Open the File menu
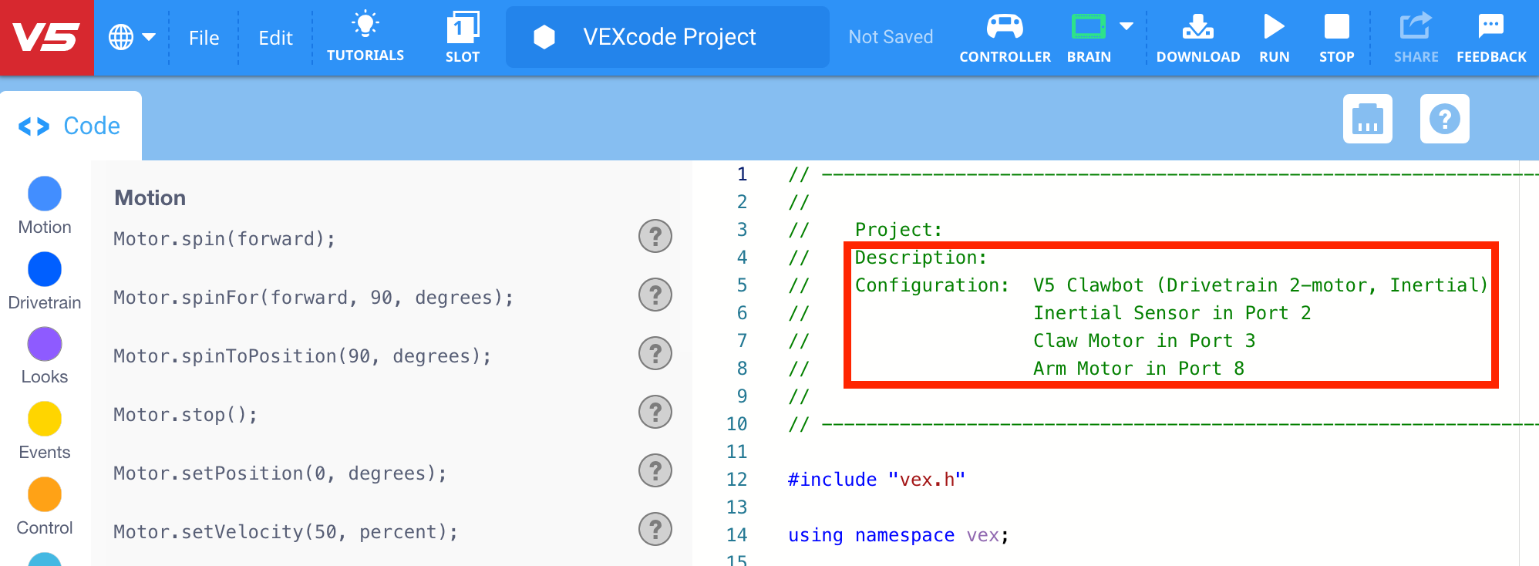 pyautogui.click(x=204, y=38)
